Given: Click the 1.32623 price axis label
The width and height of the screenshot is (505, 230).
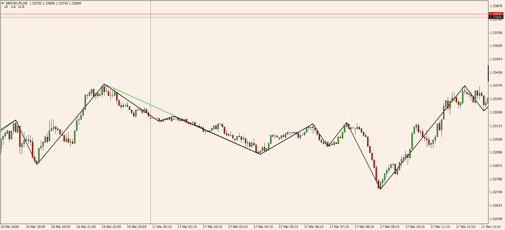Looking at the screenshot, I should 496,206.
